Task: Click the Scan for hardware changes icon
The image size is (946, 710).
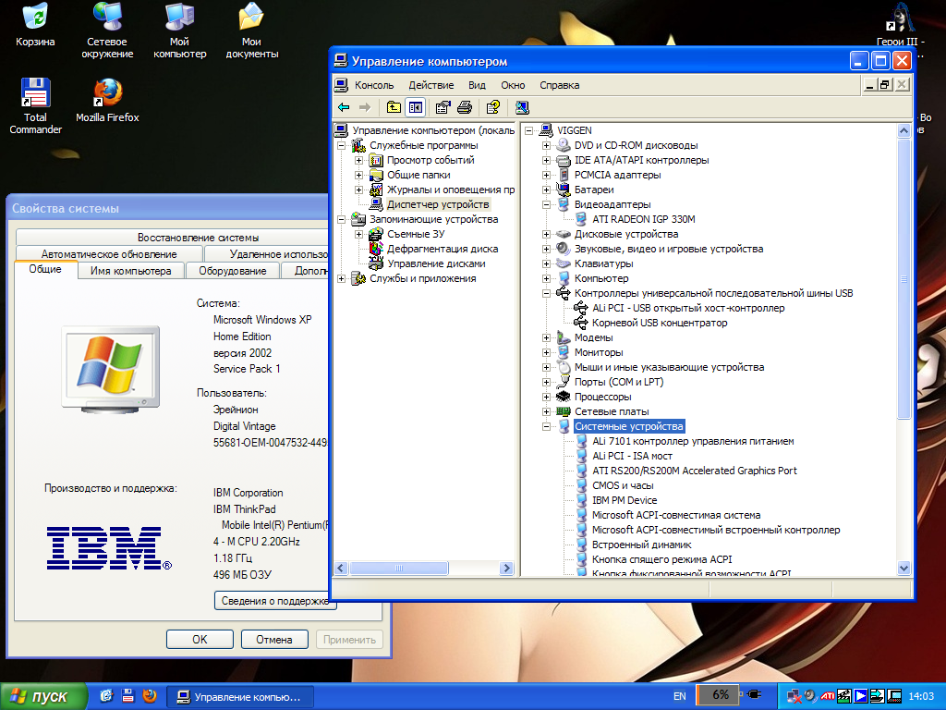Action: [522, 107]
